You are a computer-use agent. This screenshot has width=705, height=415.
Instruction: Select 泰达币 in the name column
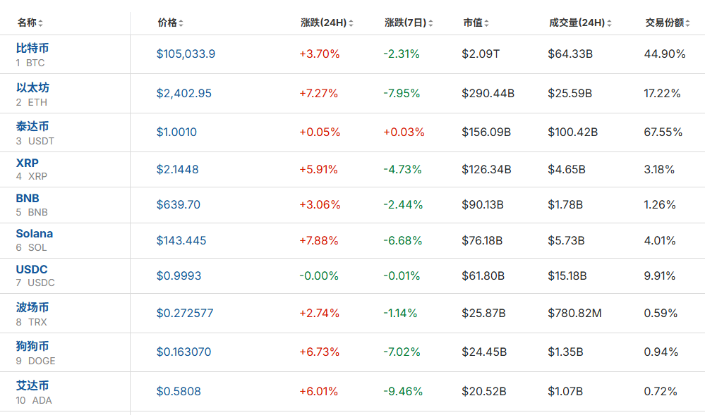click(x=32, y=127)
